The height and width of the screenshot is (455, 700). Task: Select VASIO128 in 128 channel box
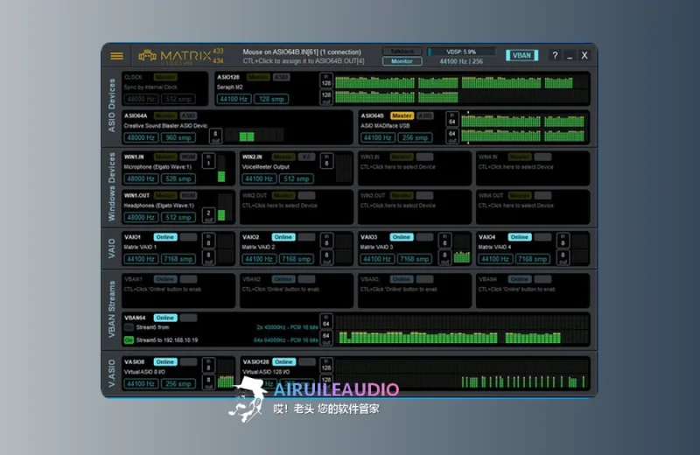(326, 365)
